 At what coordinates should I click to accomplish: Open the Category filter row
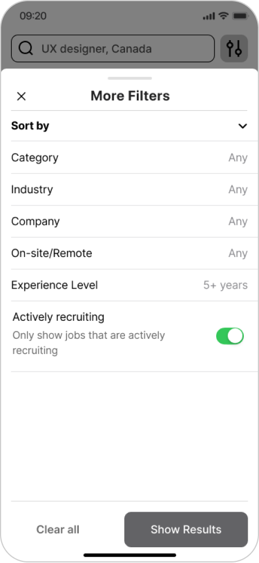tap(129, 158)
